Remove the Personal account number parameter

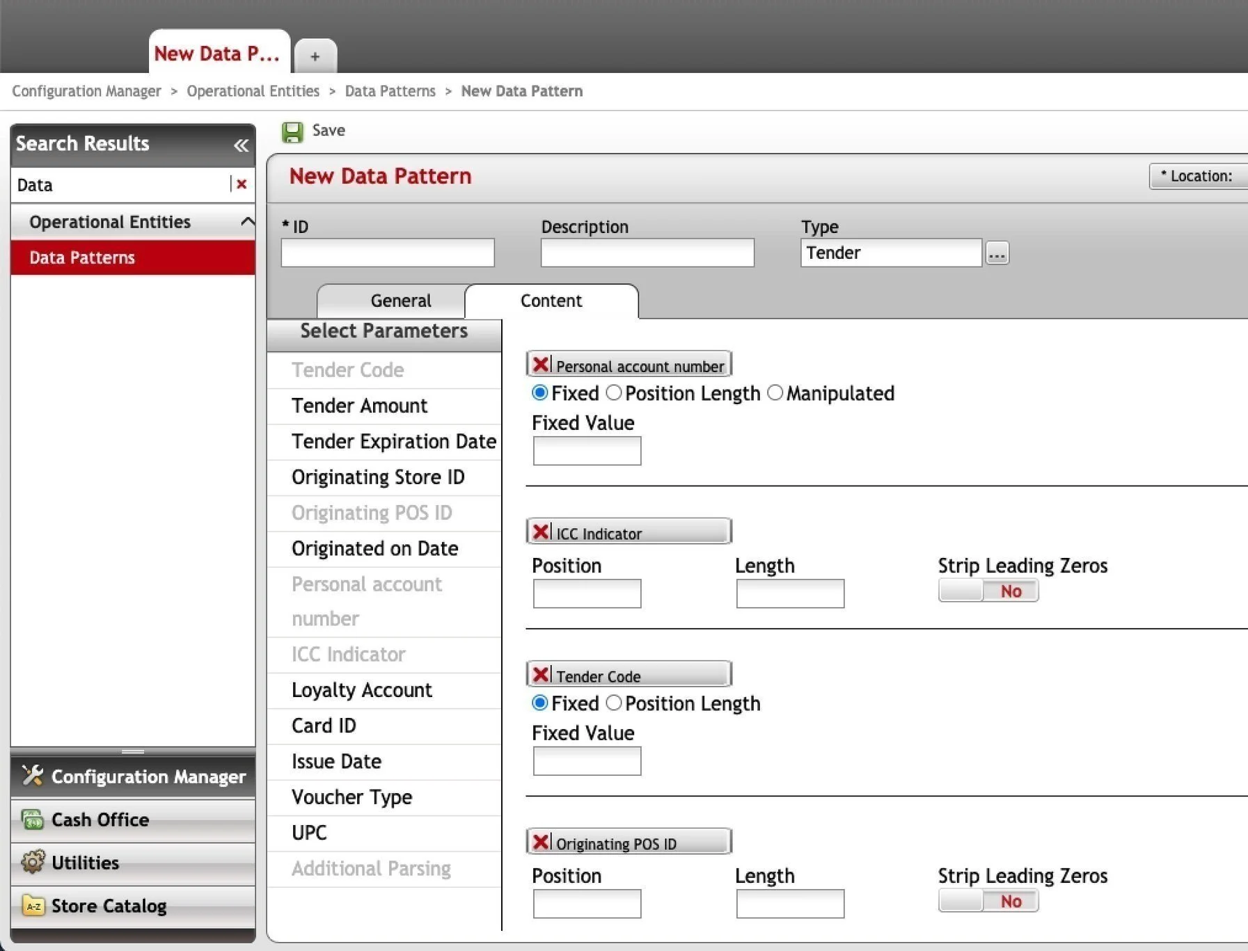tap(541, 364)
